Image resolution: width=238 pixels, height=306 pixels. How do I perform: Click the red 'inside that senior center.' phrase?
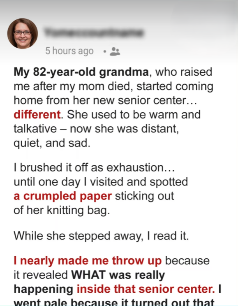(146, 289)
